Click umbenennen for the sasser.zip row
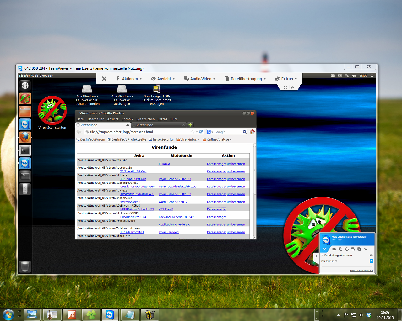 [236, 171]
